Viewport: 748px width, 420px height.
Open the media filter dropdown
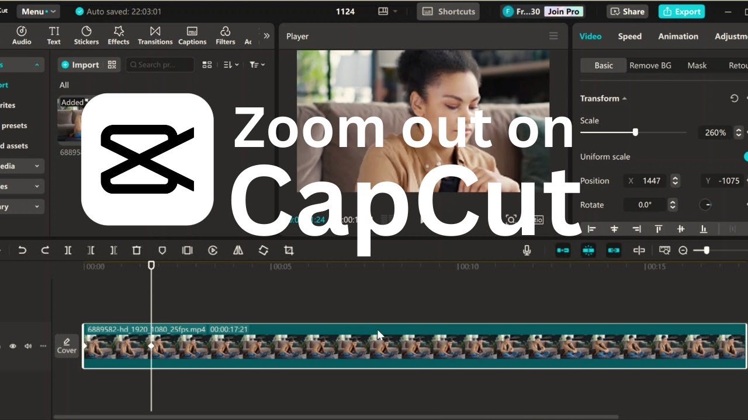pyautogui.click(x=257, y=65)
